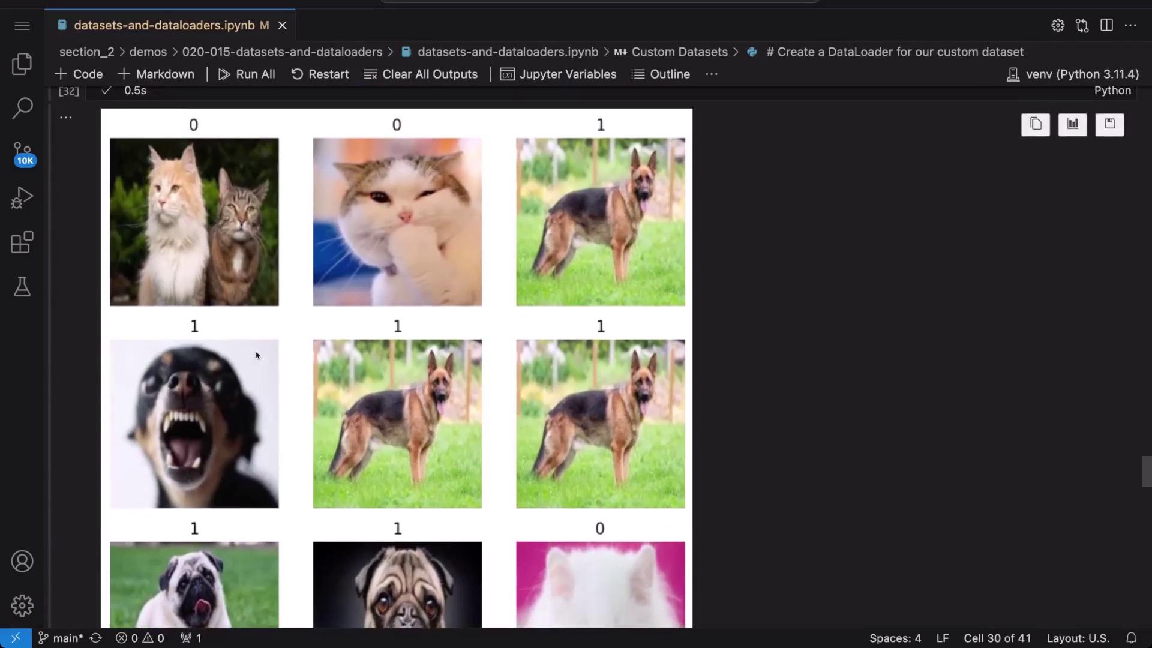Expand the cell output options ellipsis
The width and height of the screenshot is (1152, 648).
coord(66,118)
